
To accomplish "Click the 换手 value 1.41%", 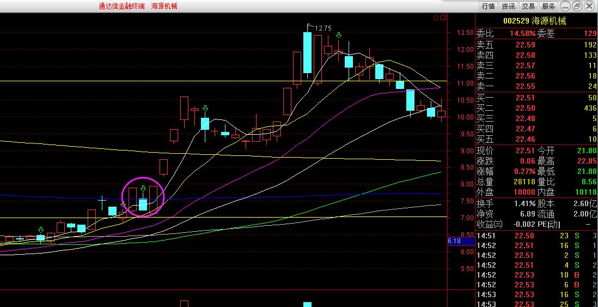I will point(525,204).
